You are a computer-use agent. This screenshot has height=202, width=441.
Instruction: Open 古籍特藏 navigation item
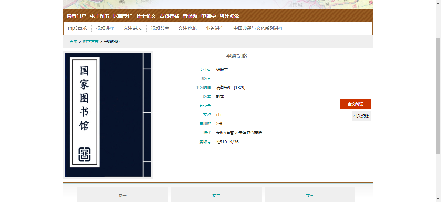click(x=169, y=16)
